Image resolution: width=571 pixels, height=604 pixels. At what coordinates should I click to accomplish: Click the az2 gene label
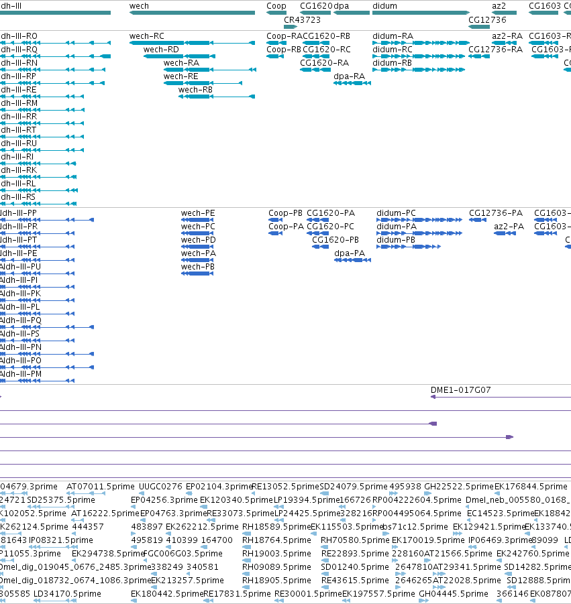499,6
